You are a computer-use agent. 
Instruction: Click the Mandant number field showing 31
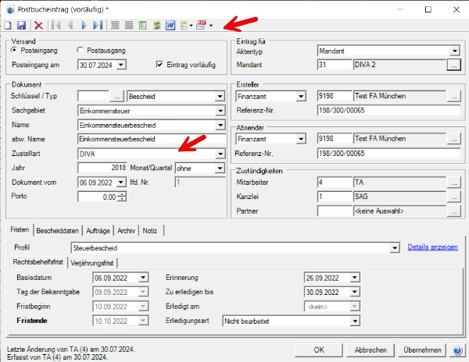pyautogui.click(x=335, y=65)
